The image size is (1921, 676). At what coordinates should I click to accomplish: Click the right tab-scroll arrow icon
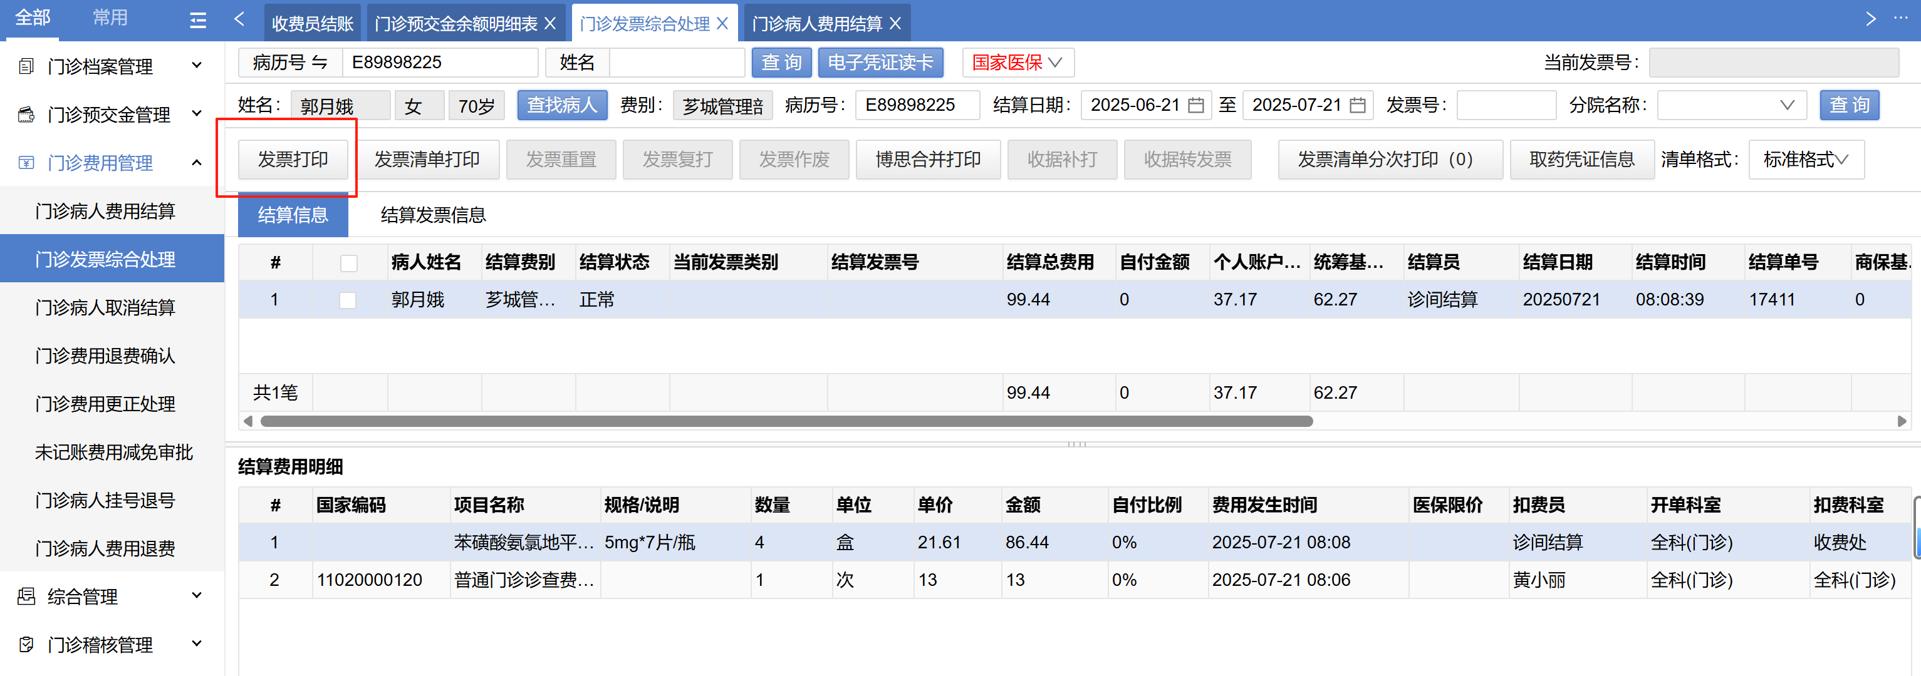[1870, 19]
